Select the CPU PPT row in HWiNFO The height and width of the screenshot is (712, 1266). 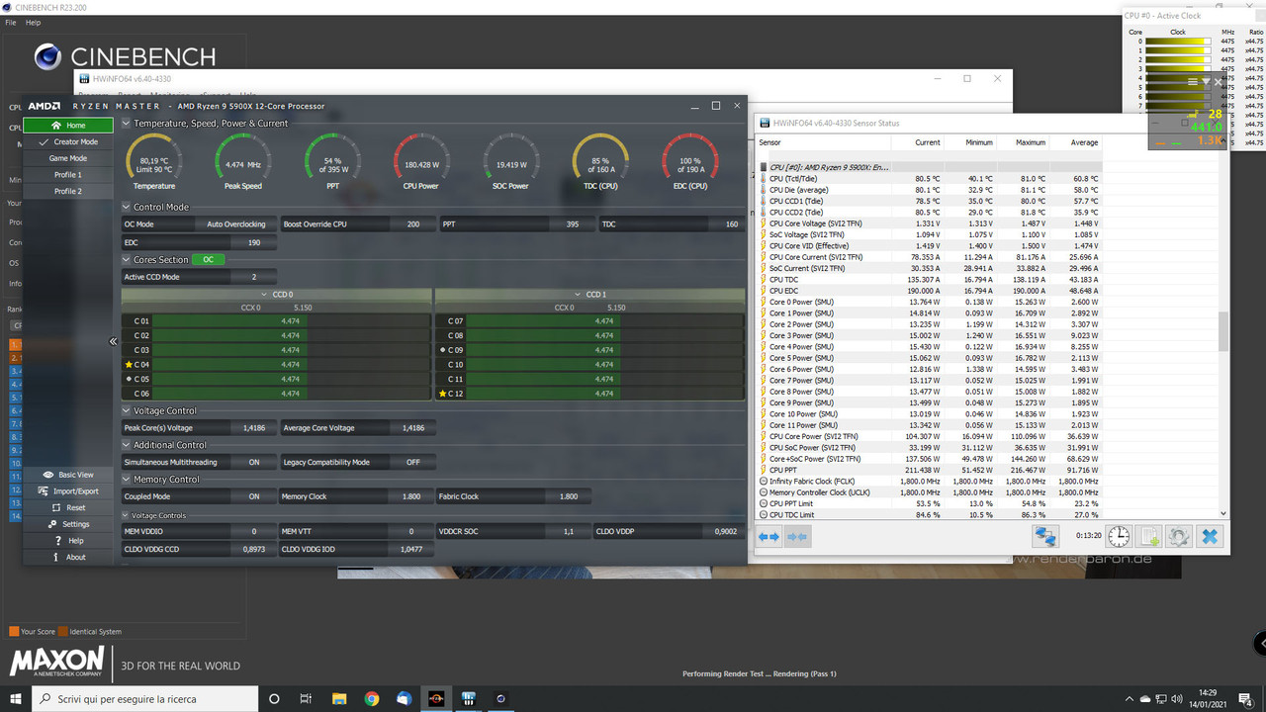[x=930, y=470]
